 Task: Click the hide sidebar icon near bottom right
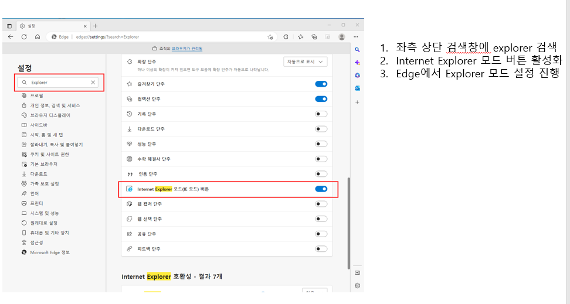(x=357, y=273)
